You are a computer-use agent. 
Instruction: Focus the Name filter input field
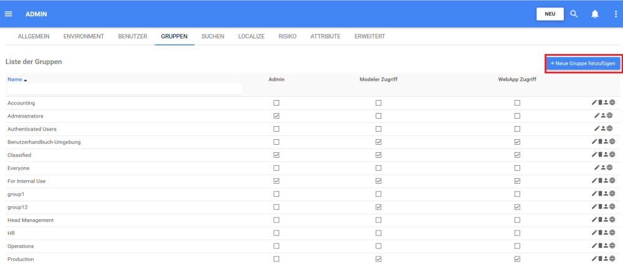click(125, 89)
